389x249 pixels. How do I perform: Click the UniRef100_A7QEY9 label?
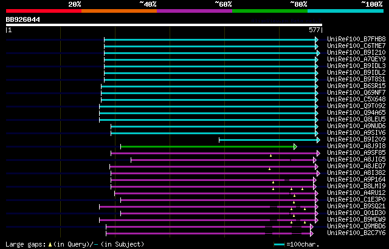click(x=356, y=60)
